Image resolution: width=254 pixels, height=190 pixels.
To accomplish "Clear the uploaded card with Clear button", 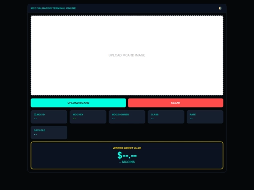I will (175, 103).
